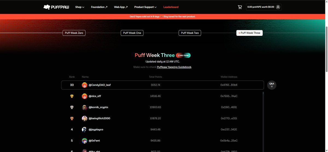Click the @beingRich2000 name
The height and width of the screenshot is (152, 328).
coord(99,118)
